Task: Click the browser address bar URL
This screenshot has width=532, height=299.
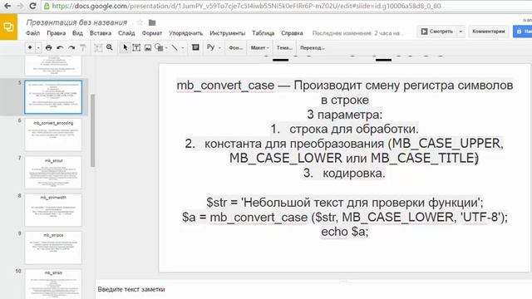Action: coord(246,6)
